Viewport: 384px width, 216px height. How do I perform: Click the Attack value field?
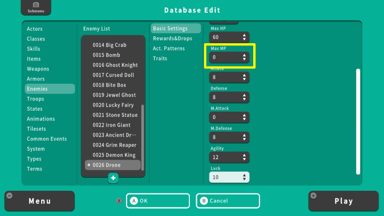tap(229, 77)
